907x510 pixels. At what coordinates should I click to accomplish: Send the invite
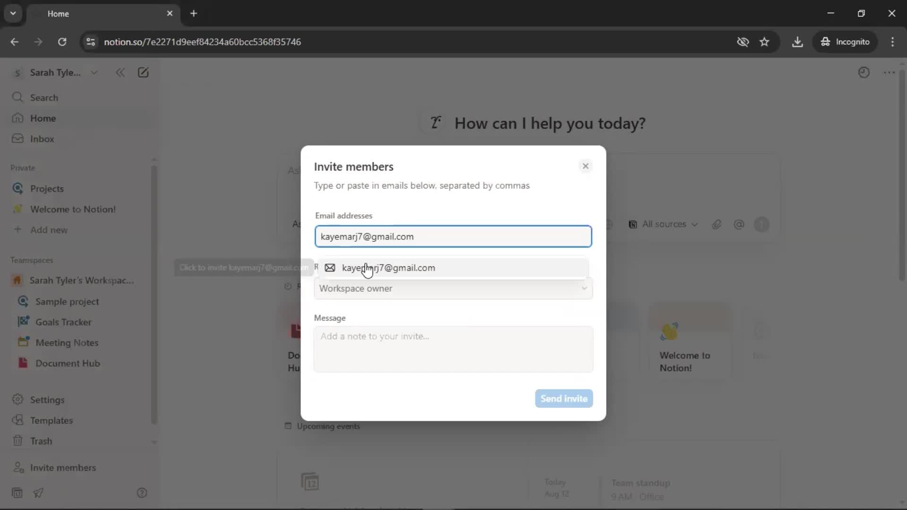coord(564,399)
